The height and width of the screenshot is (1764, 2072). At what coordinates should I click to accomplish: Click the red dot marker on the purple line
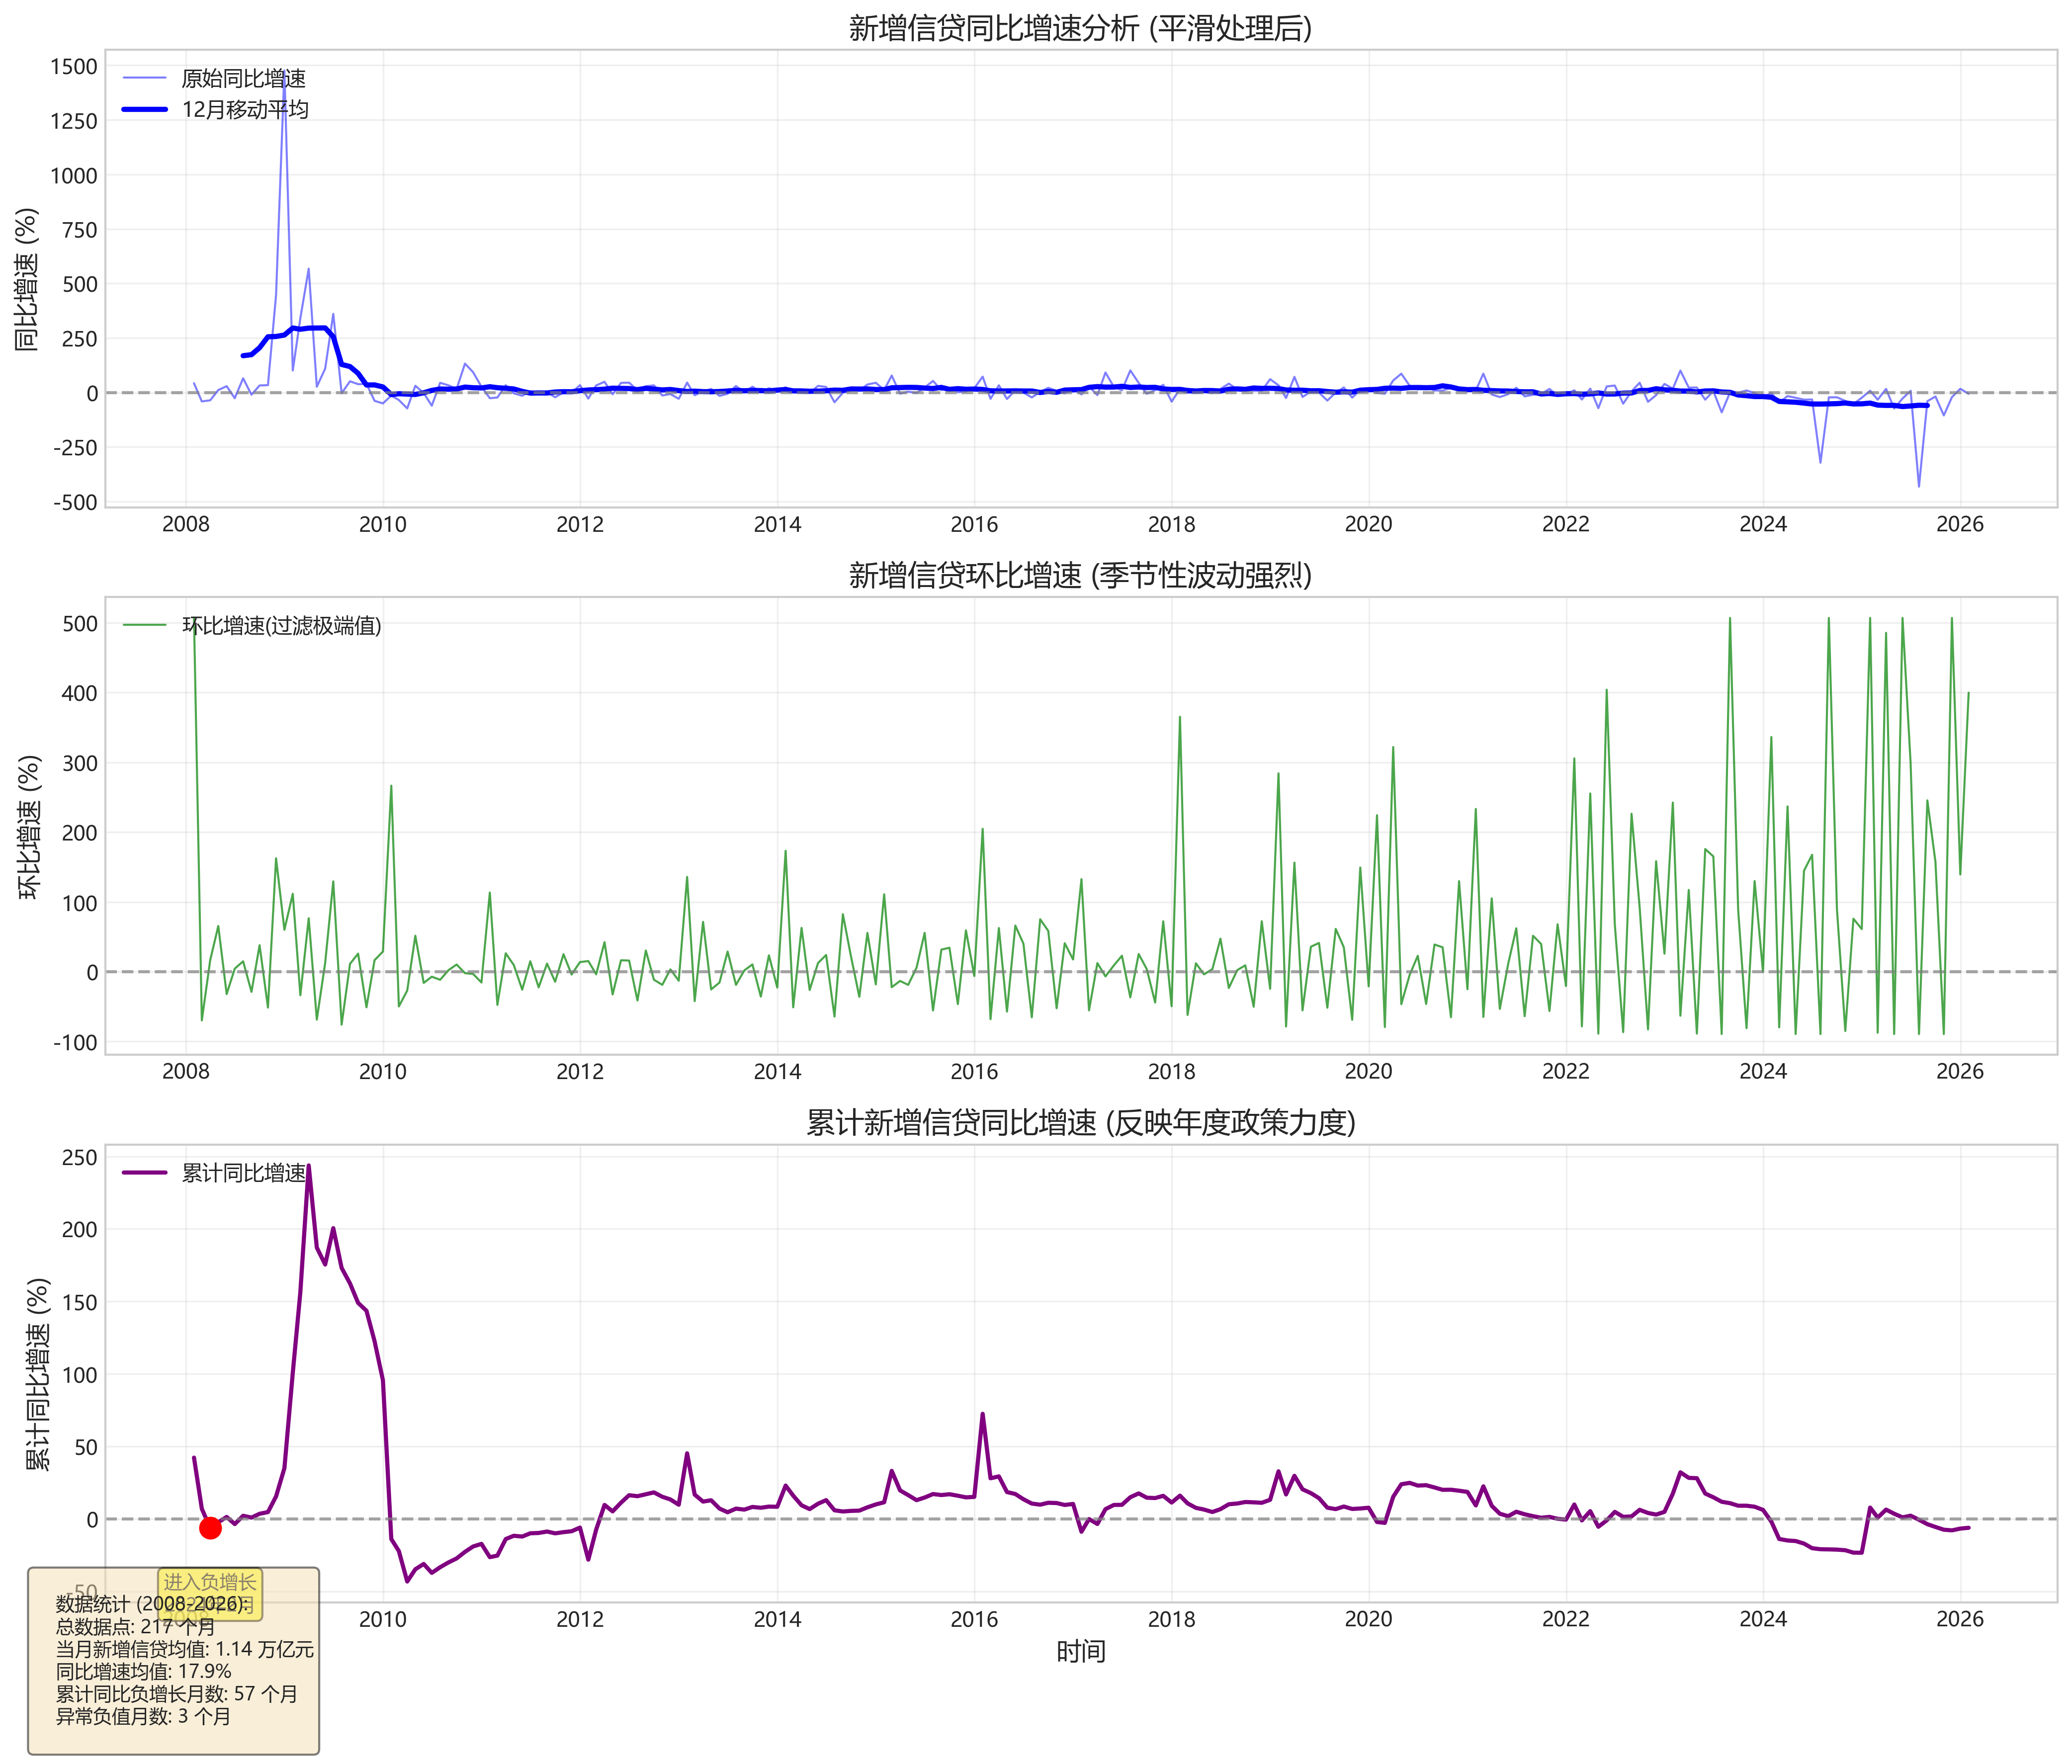click(210, 1528)
